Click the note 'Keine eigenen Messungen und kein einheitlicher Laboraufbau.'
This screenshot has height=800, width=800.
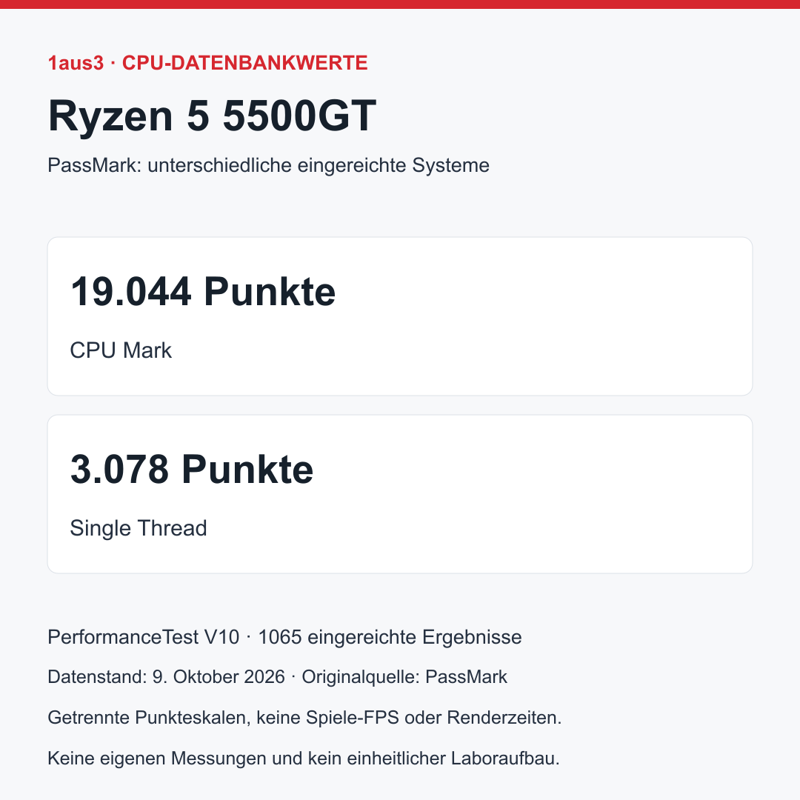pos(304,759)
